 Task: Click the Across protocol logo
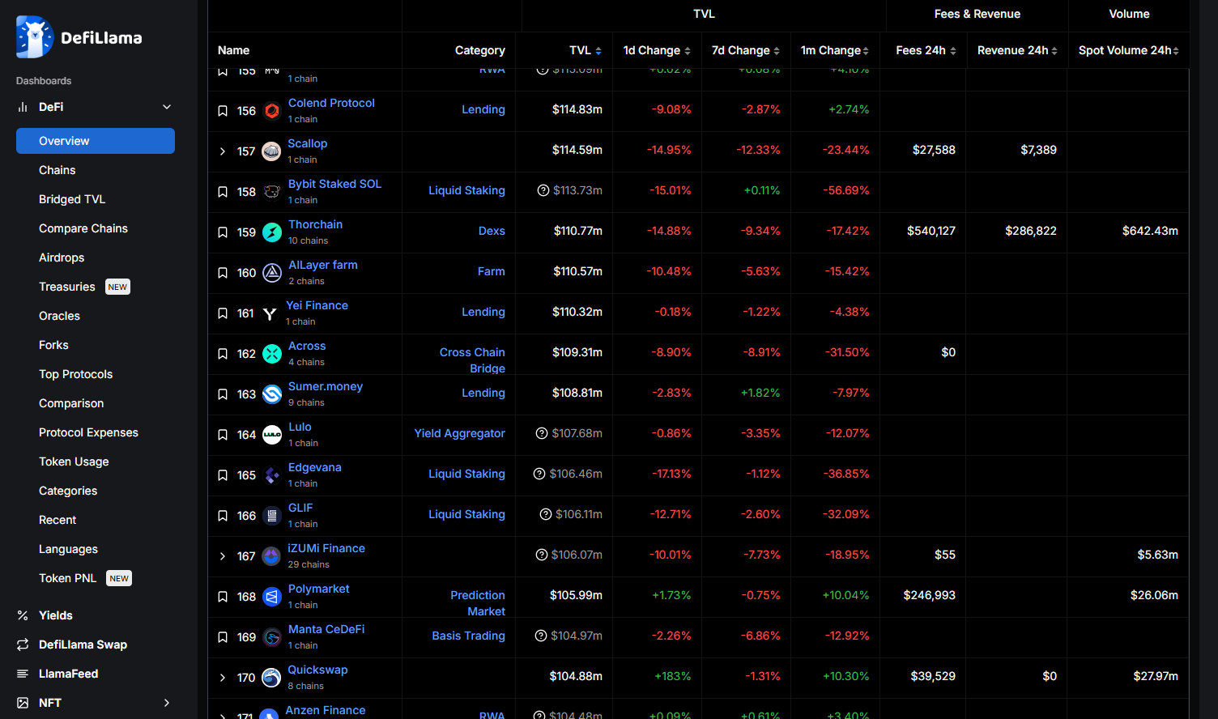(272, 354)
